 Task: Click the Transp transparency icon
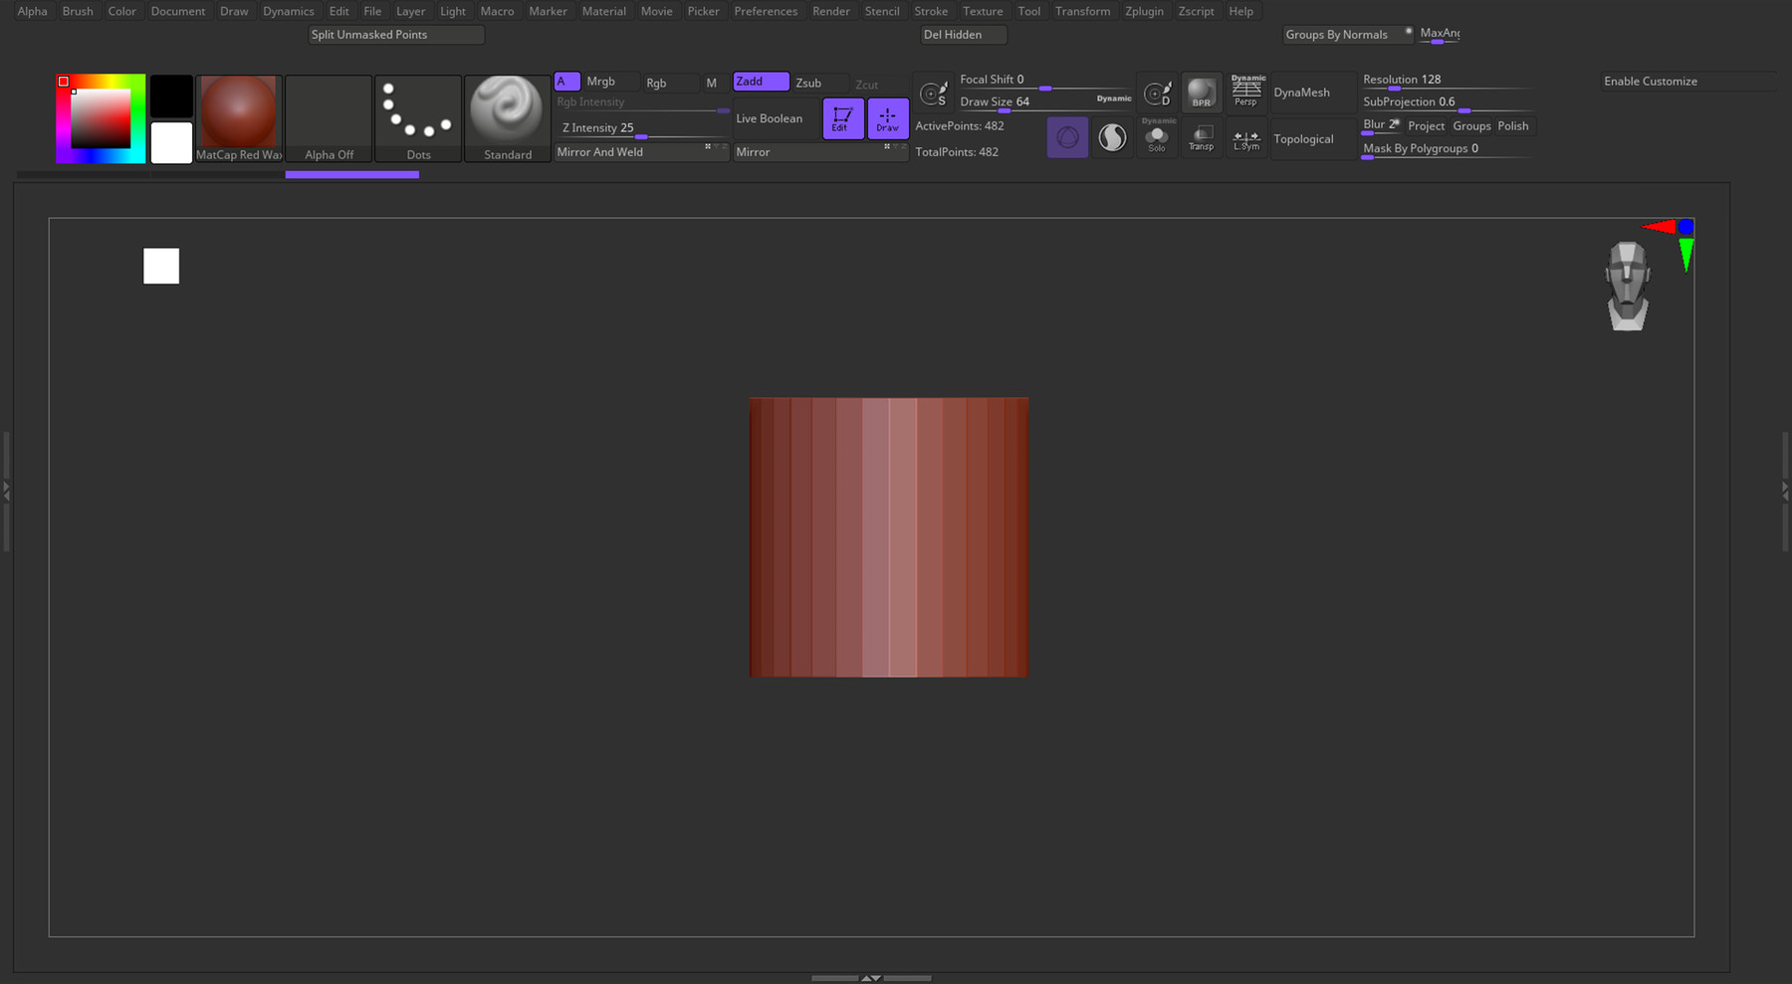(1202, 137)
